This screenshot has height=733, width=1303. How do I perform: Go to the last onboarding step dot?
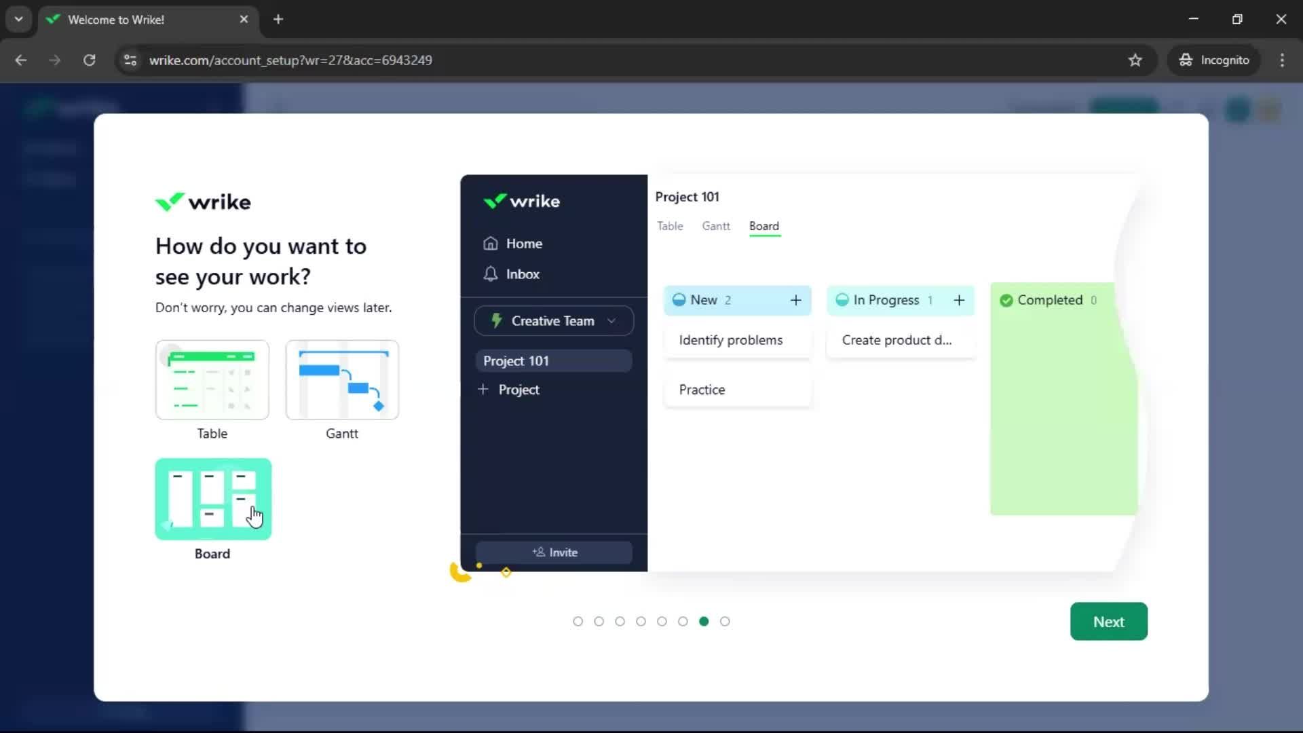[x=725, y=622]
